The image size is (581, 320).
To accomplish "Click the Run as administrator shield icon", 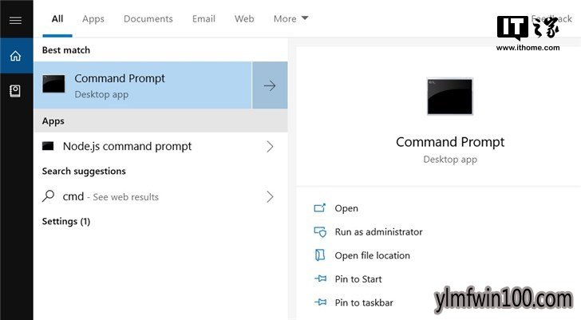I will (x=320, y=232).
